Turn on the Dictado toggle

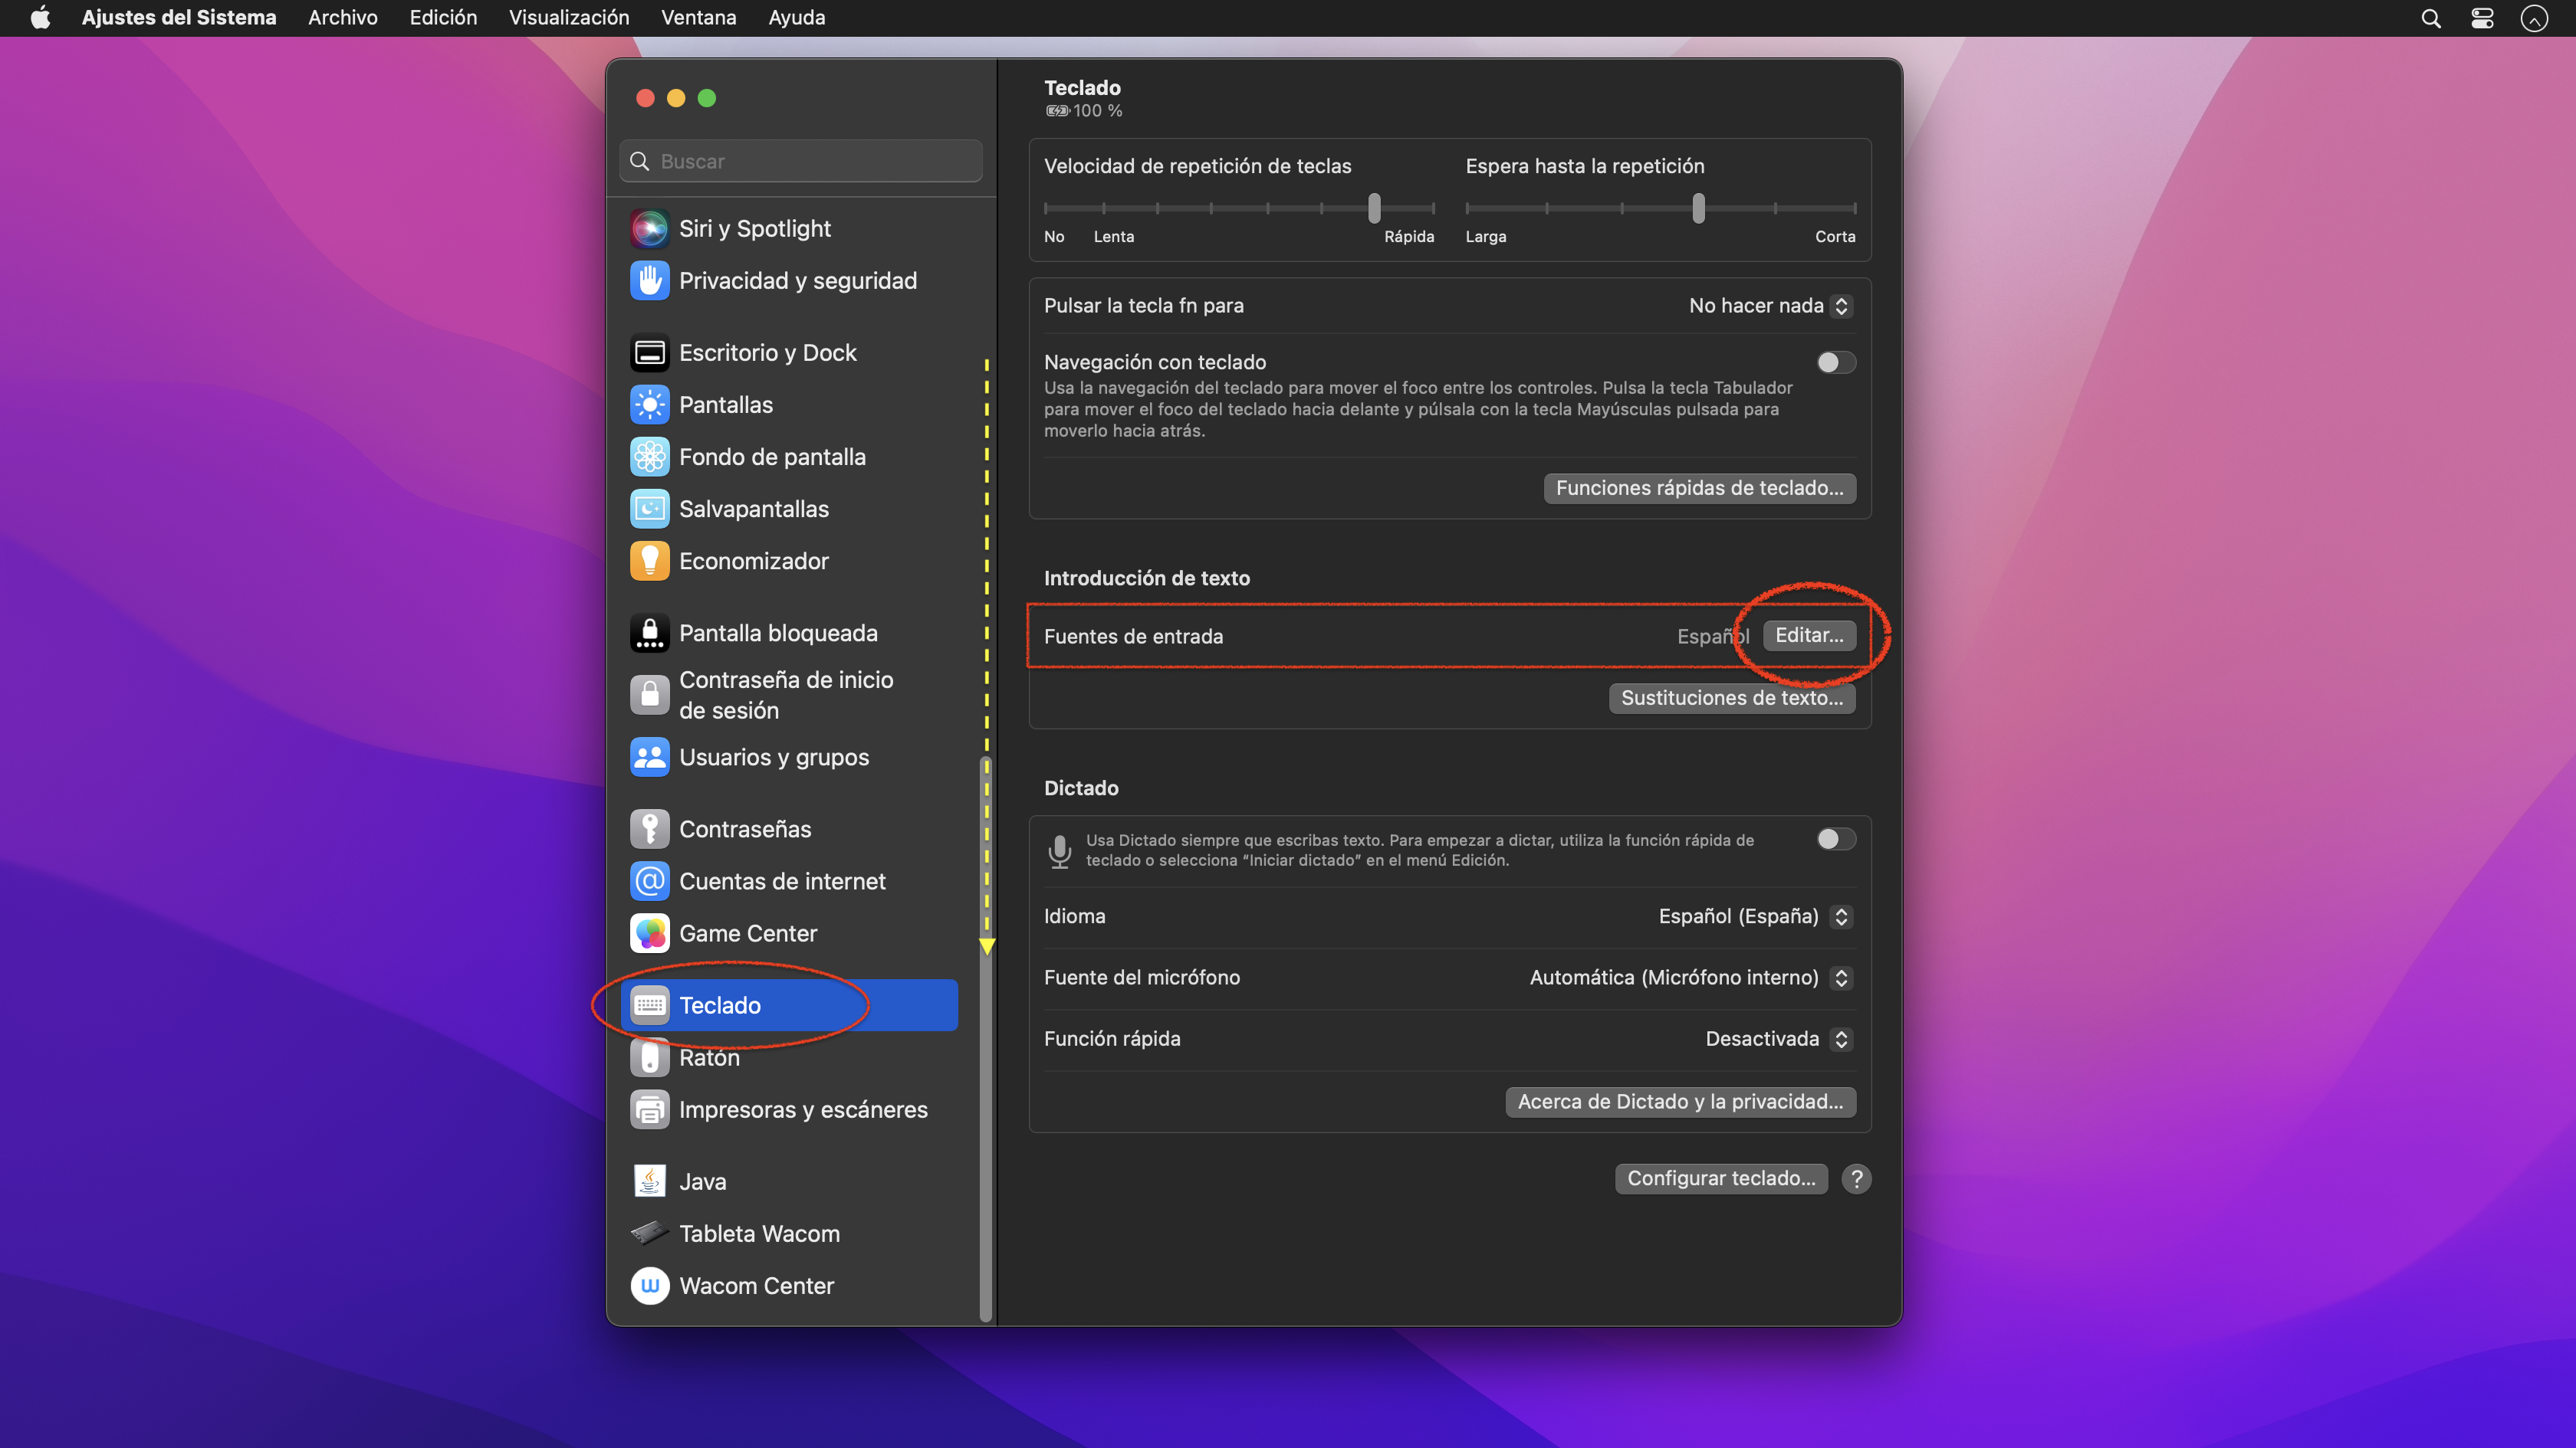click(1835, 840)
